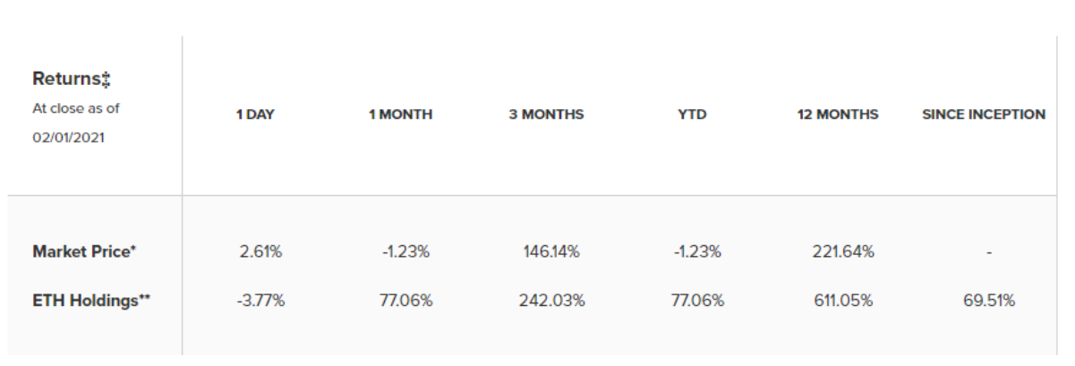Select the 1 DAY column header

pos(255,115)
